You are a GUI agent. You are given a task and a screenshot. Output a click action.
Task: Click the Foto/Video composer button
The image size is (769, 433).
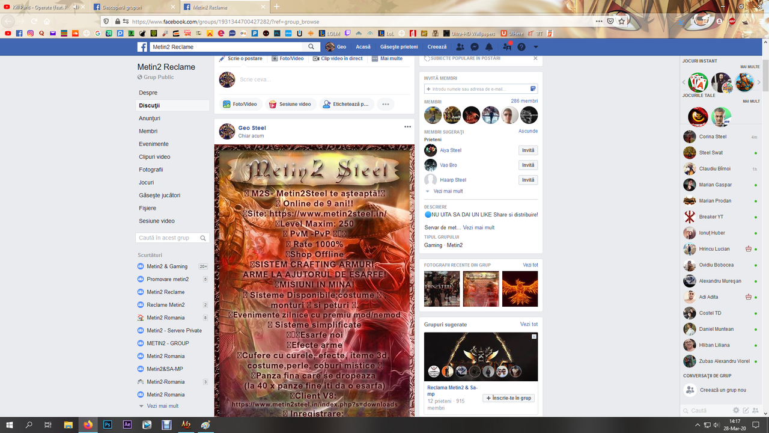point(240,104)
